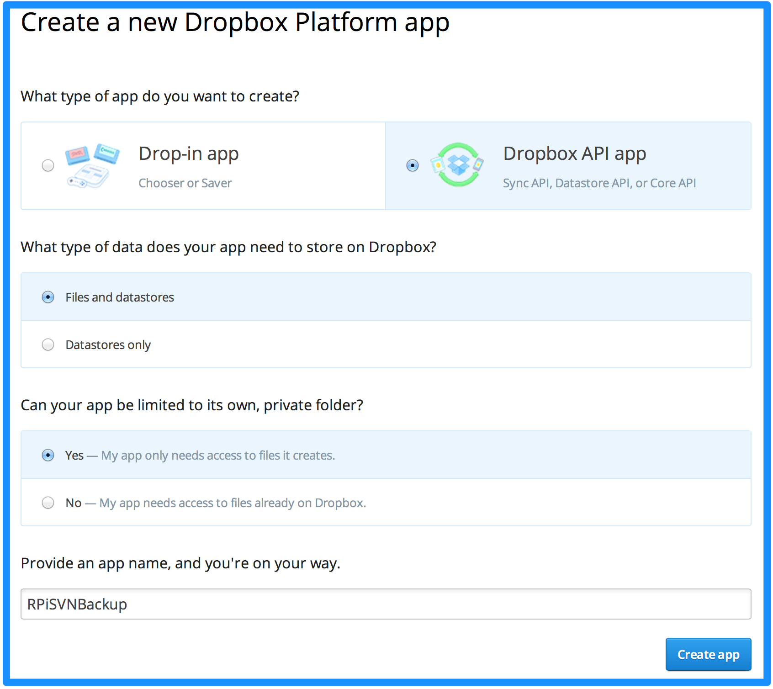Click "My app only needs access to files it creates"
The image size is (773, 689).
218,456
